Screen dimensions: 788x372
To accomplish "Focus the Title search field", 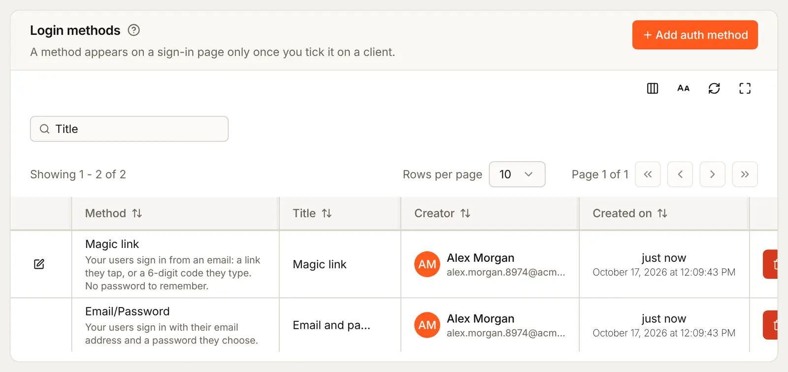I will (129, 129).
